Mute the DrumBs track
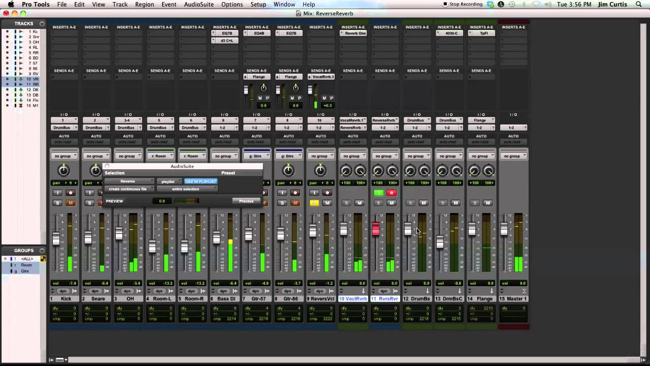The height and width of the screenshot is (366, 650). point(424,203)
